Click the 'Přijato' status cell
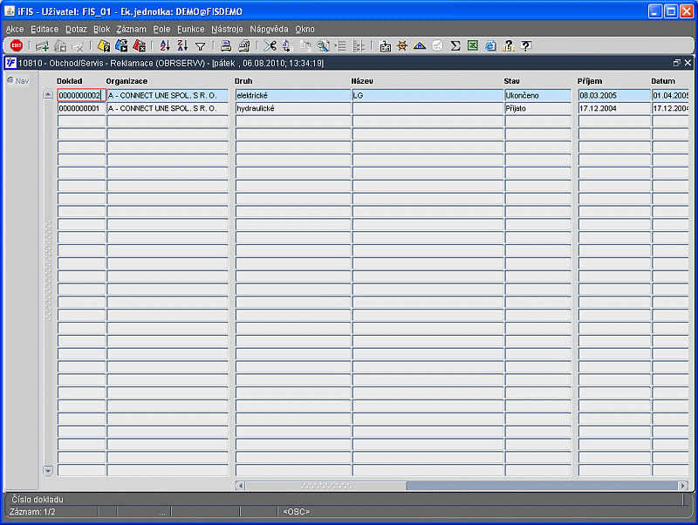The height and width of the screenshot is (525, 698). (x=537, y=108)
